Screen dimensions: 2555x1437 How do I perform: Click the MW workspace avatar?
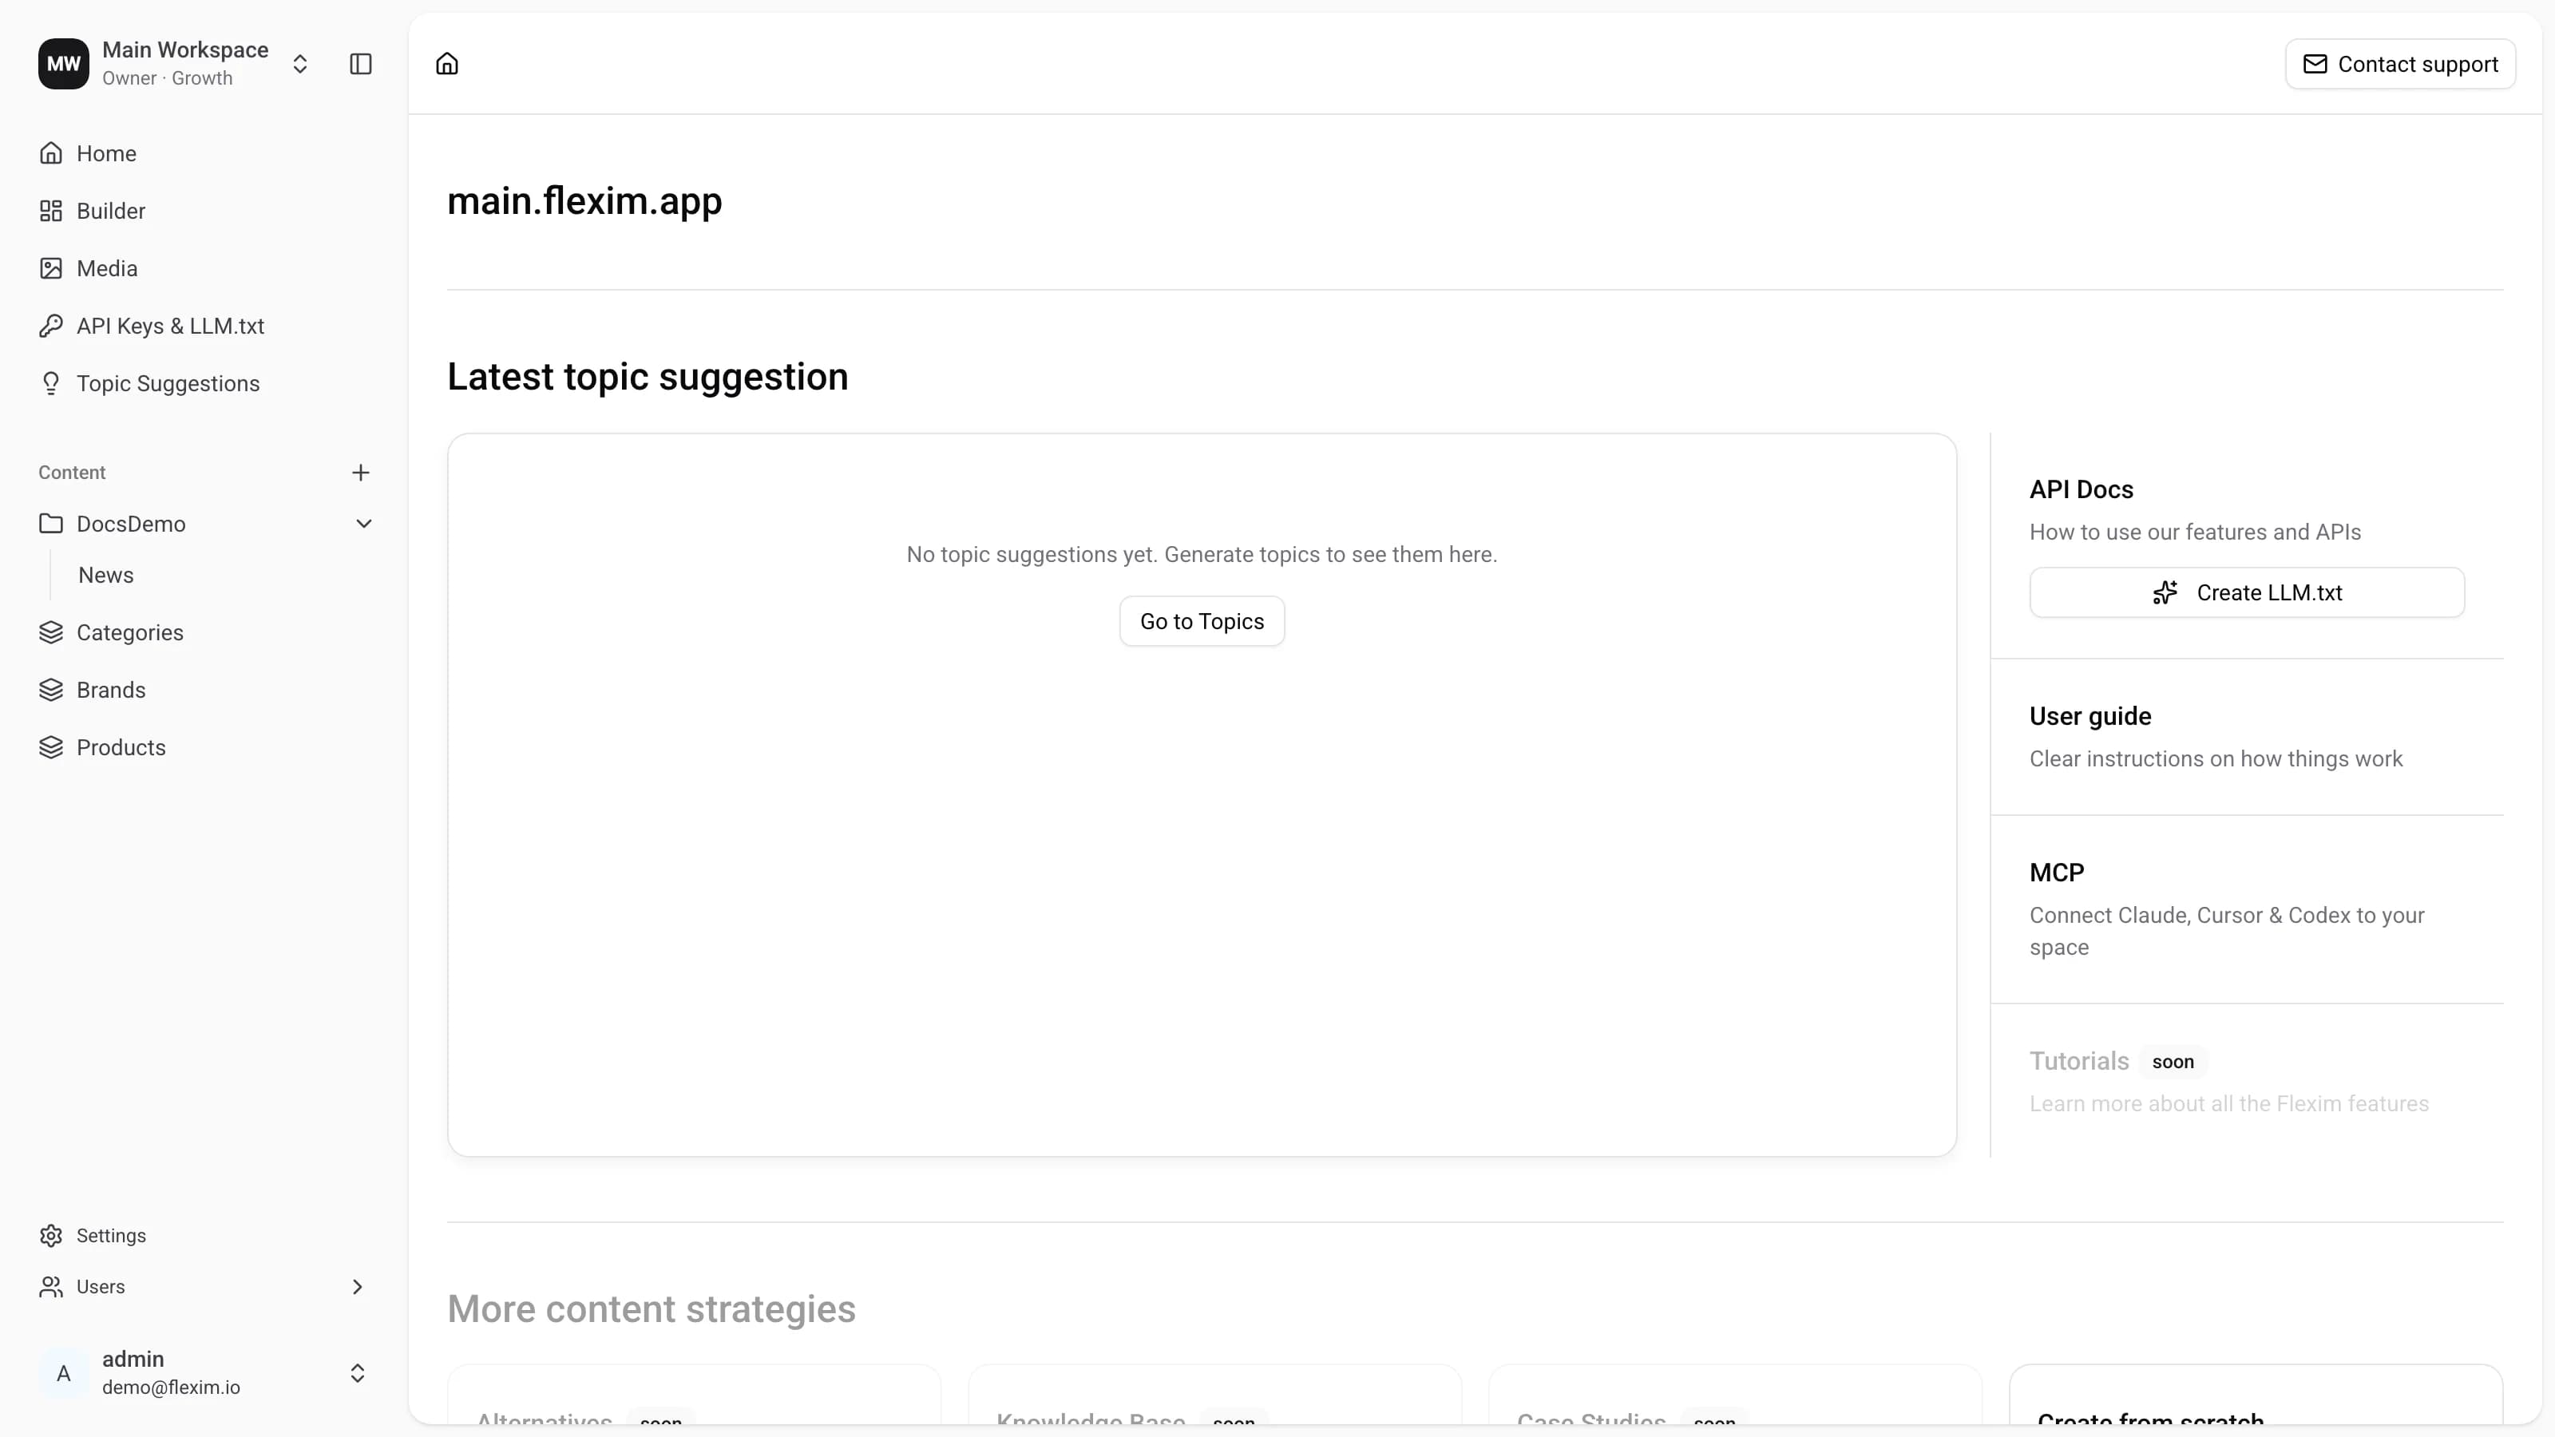(64, 65)
